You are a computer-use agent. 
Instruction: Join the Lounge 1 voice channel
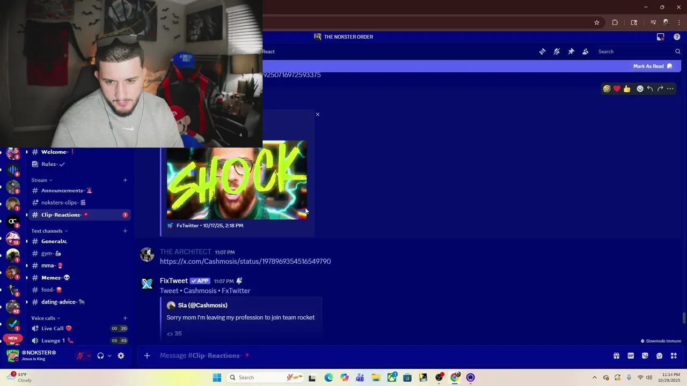pos(79,340)
